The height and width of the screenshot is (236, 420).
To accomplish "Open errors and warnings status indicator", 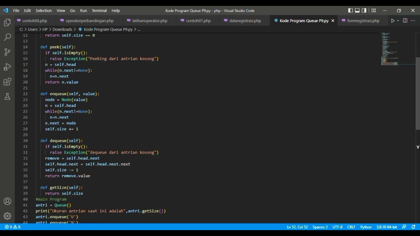I will click(12, 227).
